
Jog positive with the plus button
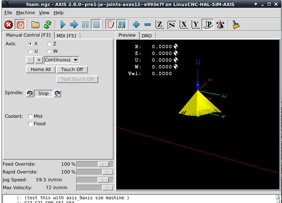pyautogui.click(x=39, y=60)
